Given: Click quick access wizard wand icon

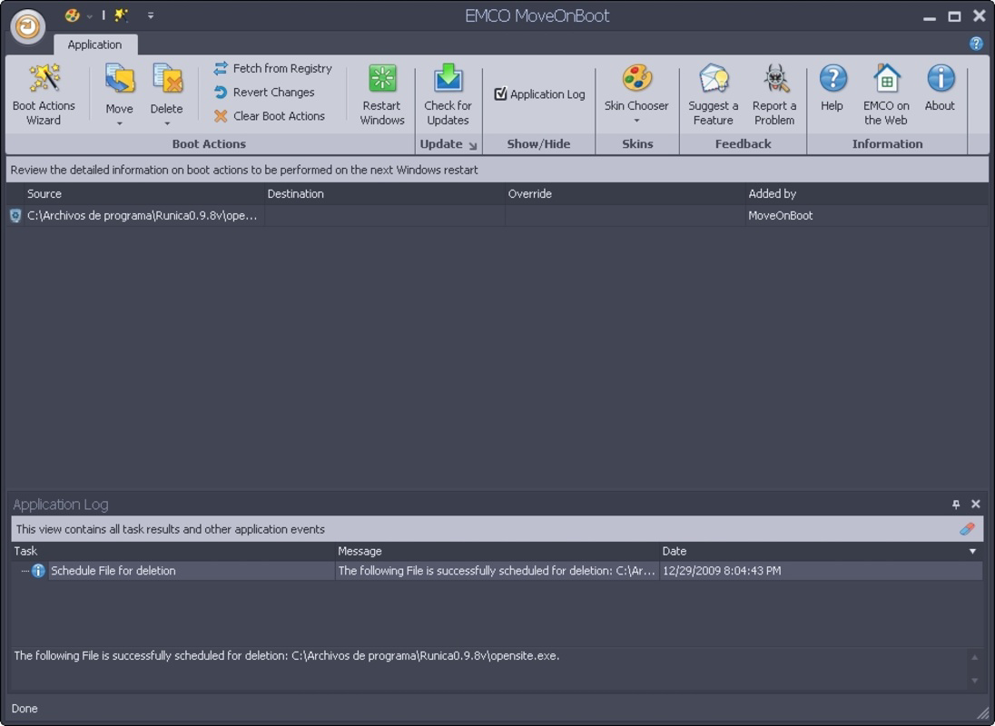Looking at the screenshot, I should point(121,15).
